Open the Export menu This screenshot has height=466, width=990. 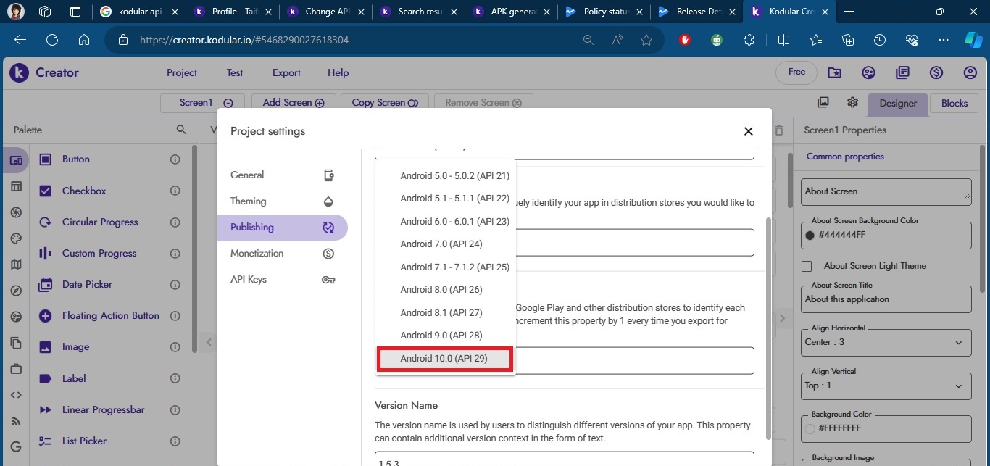click(286, 72)
